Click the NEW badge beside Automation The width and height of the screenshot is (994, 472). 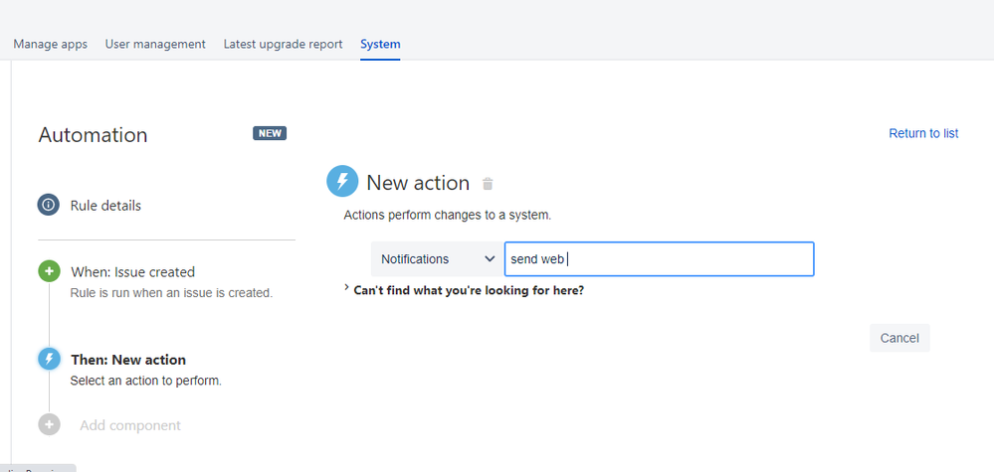click(270, 133)
